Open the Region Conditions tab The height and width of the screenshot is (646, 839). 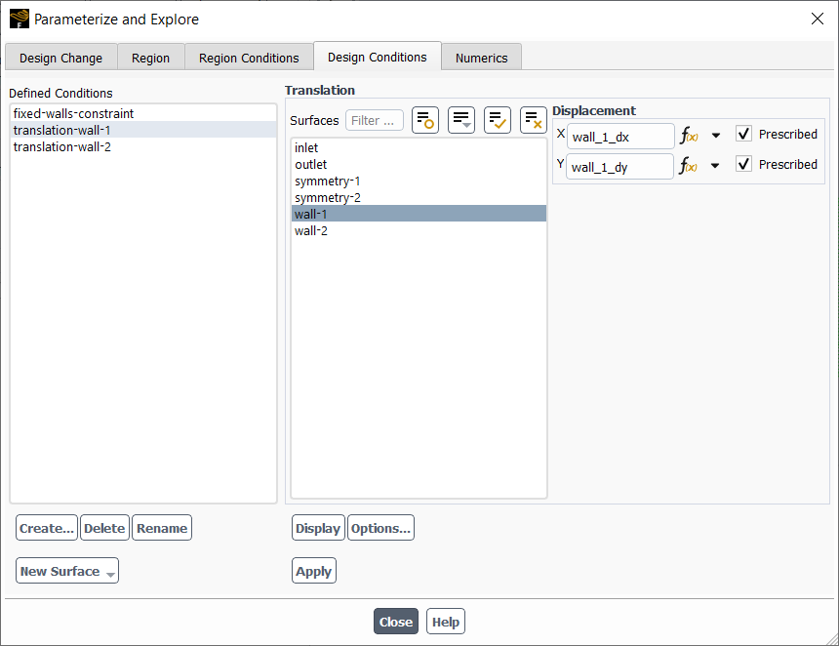click(249, 57)
